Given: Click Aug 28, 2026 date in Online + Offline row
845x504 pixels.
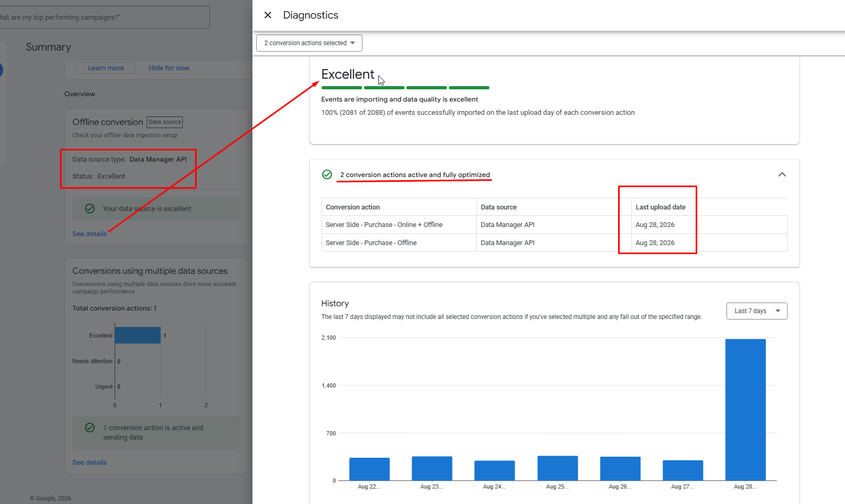Looking at the screenshot, I should pos(655,225).
